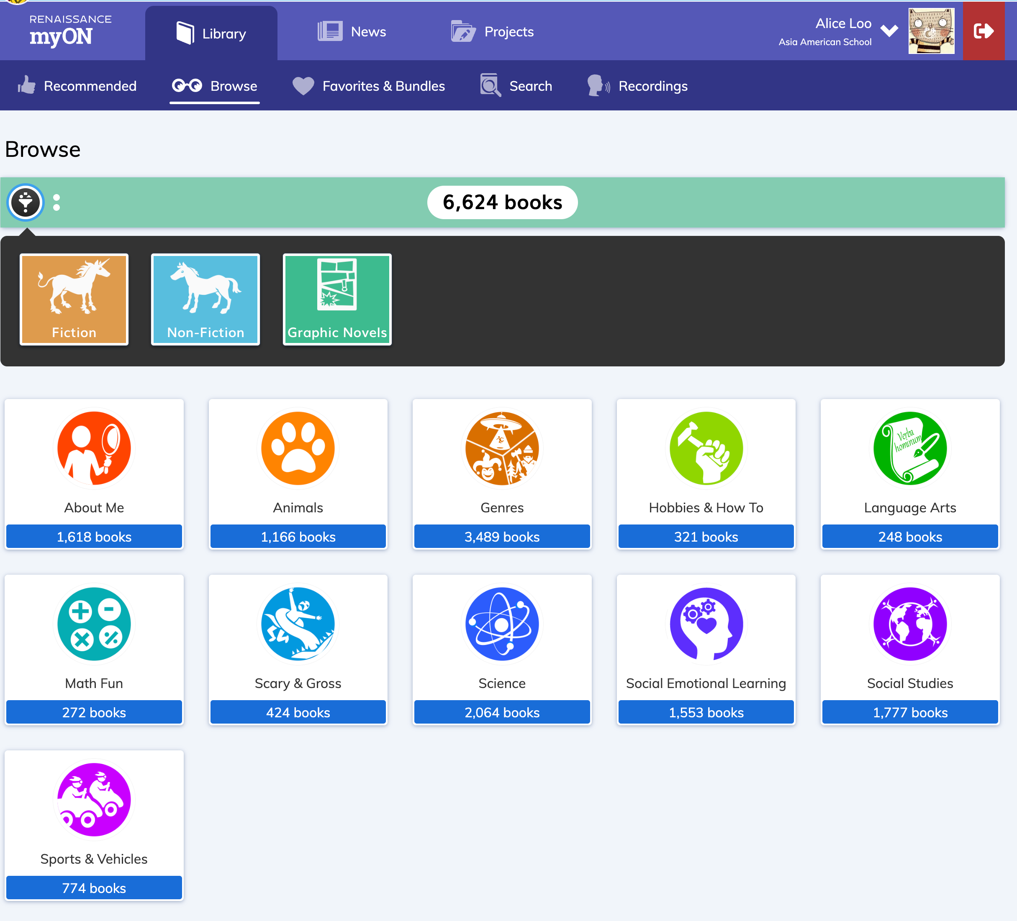The height and width of the screenshot is (921, 1017).
Task: Toggle the Non-Fiction filter tile
Action: click(x=205, y=299)
